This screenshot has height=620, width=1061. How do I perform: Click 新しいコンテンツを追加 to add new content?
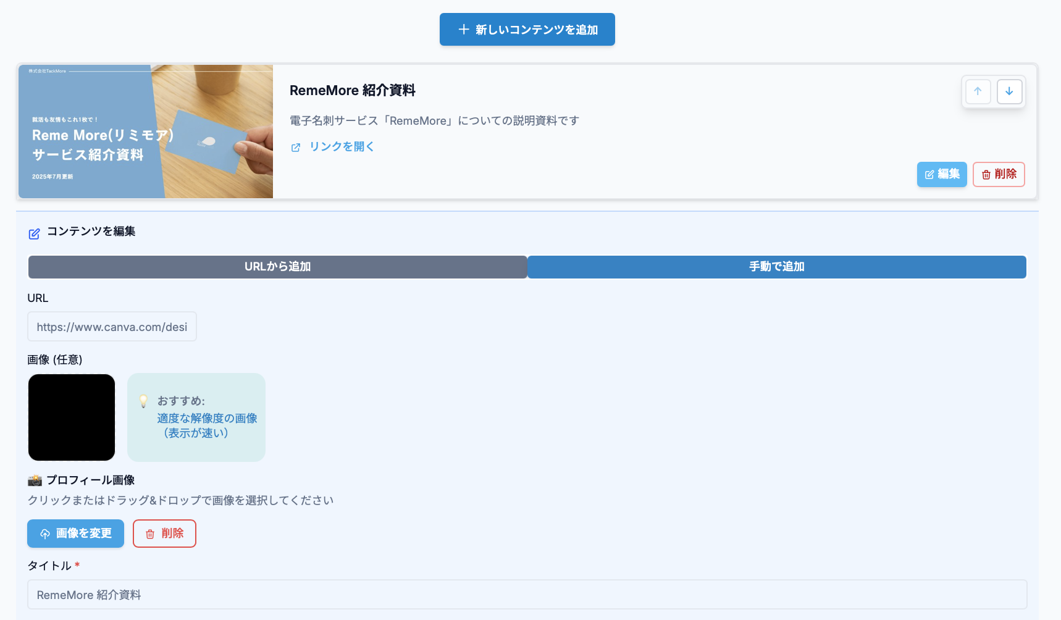[x=527, y=29]
